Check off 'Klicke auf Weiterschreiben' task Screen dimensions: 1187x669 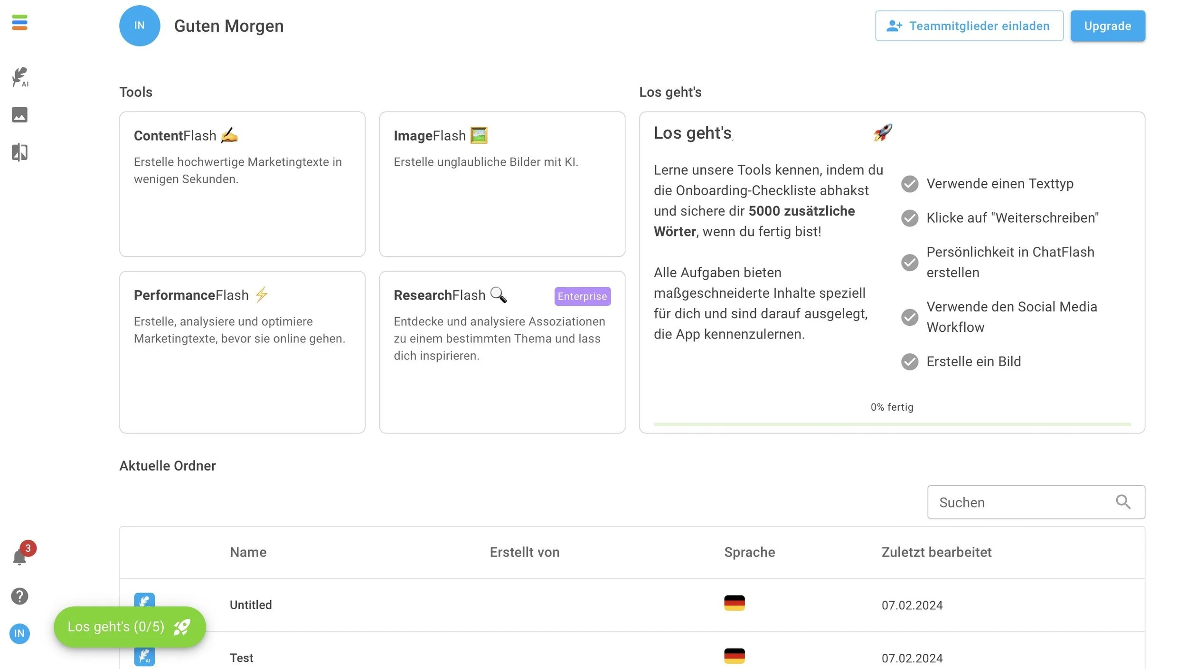(910, 218)
